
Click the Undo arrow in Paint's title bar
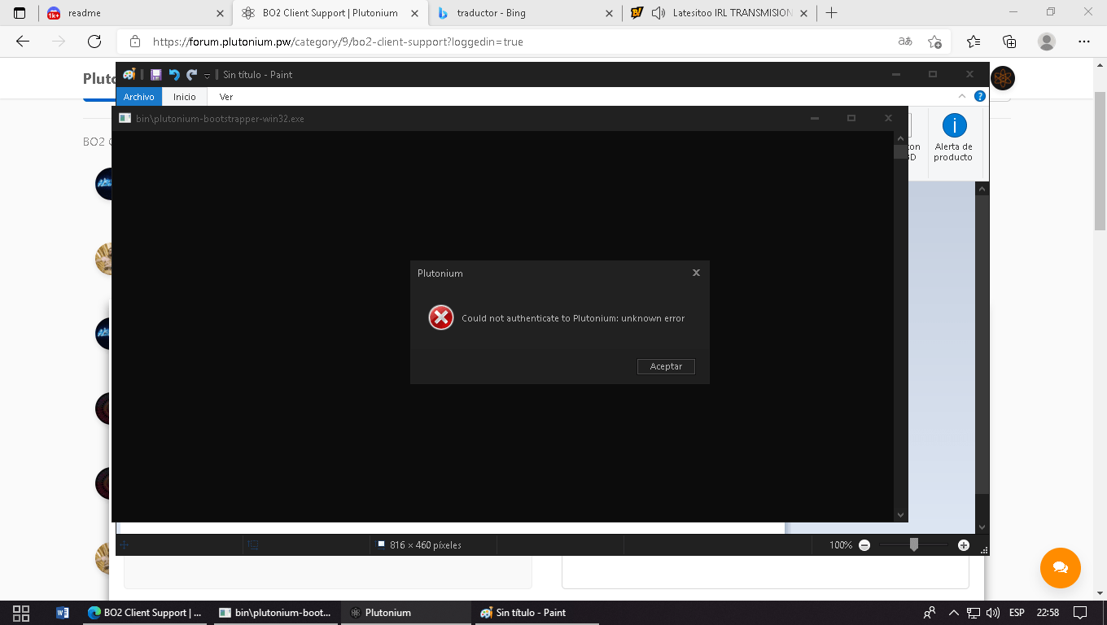[x=173, y=75]
